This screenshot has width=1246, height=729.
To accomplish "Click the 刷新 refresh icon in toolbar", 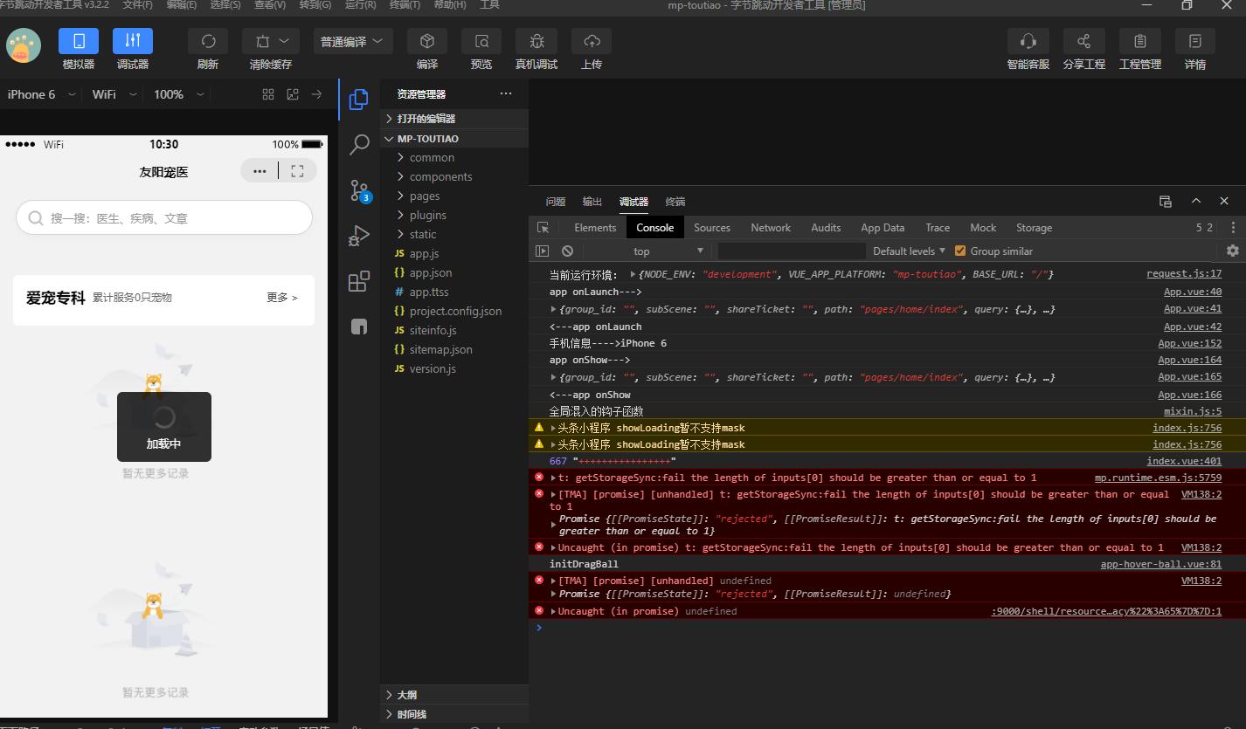I will point(208,41).
